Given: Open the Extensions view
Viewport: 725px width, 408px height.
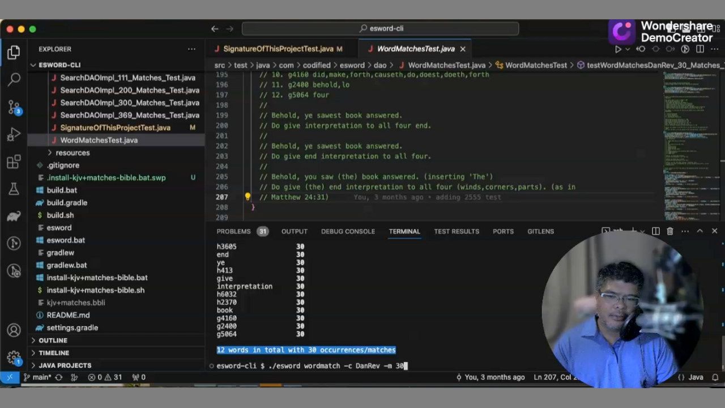Looking at the screenshot, I should [x=14, y=163].
